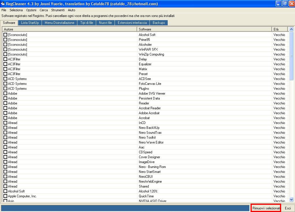Tick the Nero - Burning Rom checkbox
Screen dimensions: 295x212
(5, 167)
